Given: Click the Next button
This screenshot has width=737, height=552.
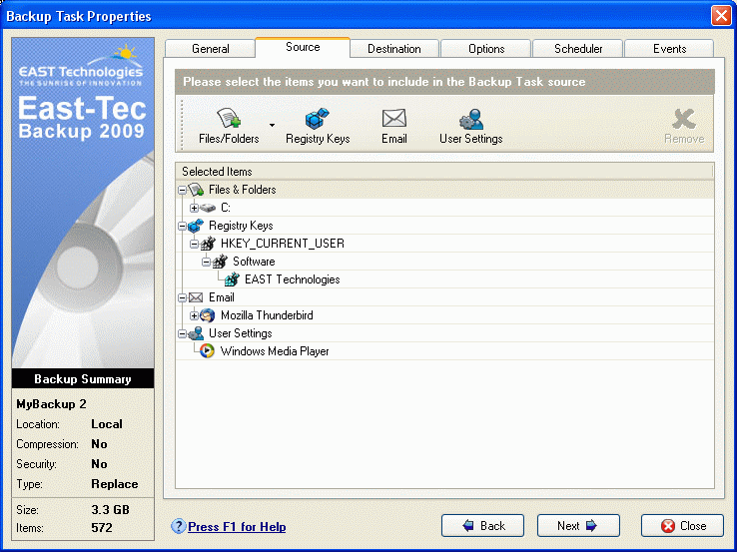Looking at the screenshot, I should click(578, 526).
